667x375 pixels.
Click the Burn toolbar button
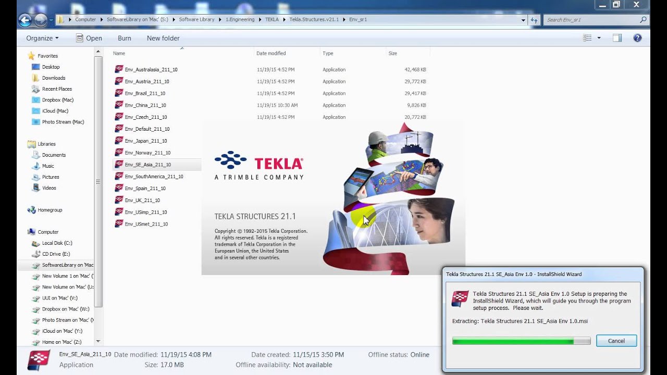(x=125, y=38)
